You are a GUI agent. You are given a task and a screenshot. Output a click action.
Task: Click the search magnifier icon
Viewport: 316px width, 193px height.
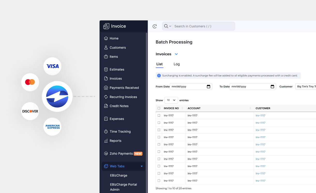[166, 26]
